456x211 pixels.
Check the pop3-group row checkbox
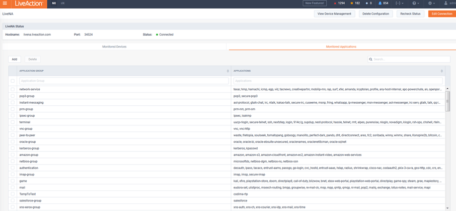(13, 96)
